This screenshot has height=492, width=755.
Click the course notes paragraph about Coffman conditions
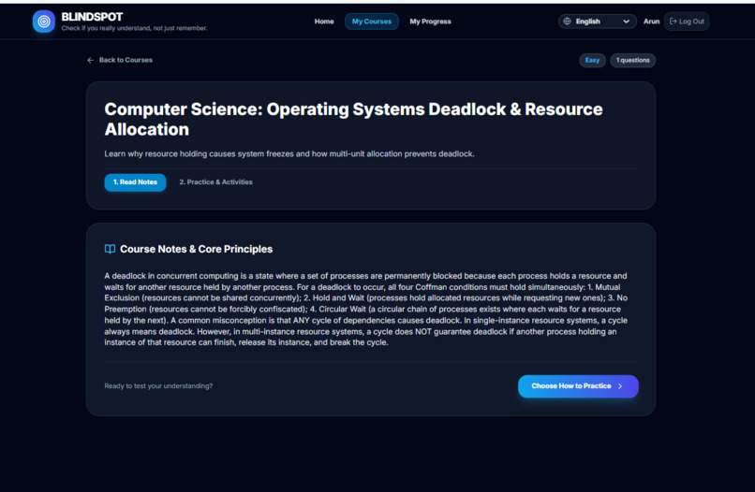pos(366,310)
